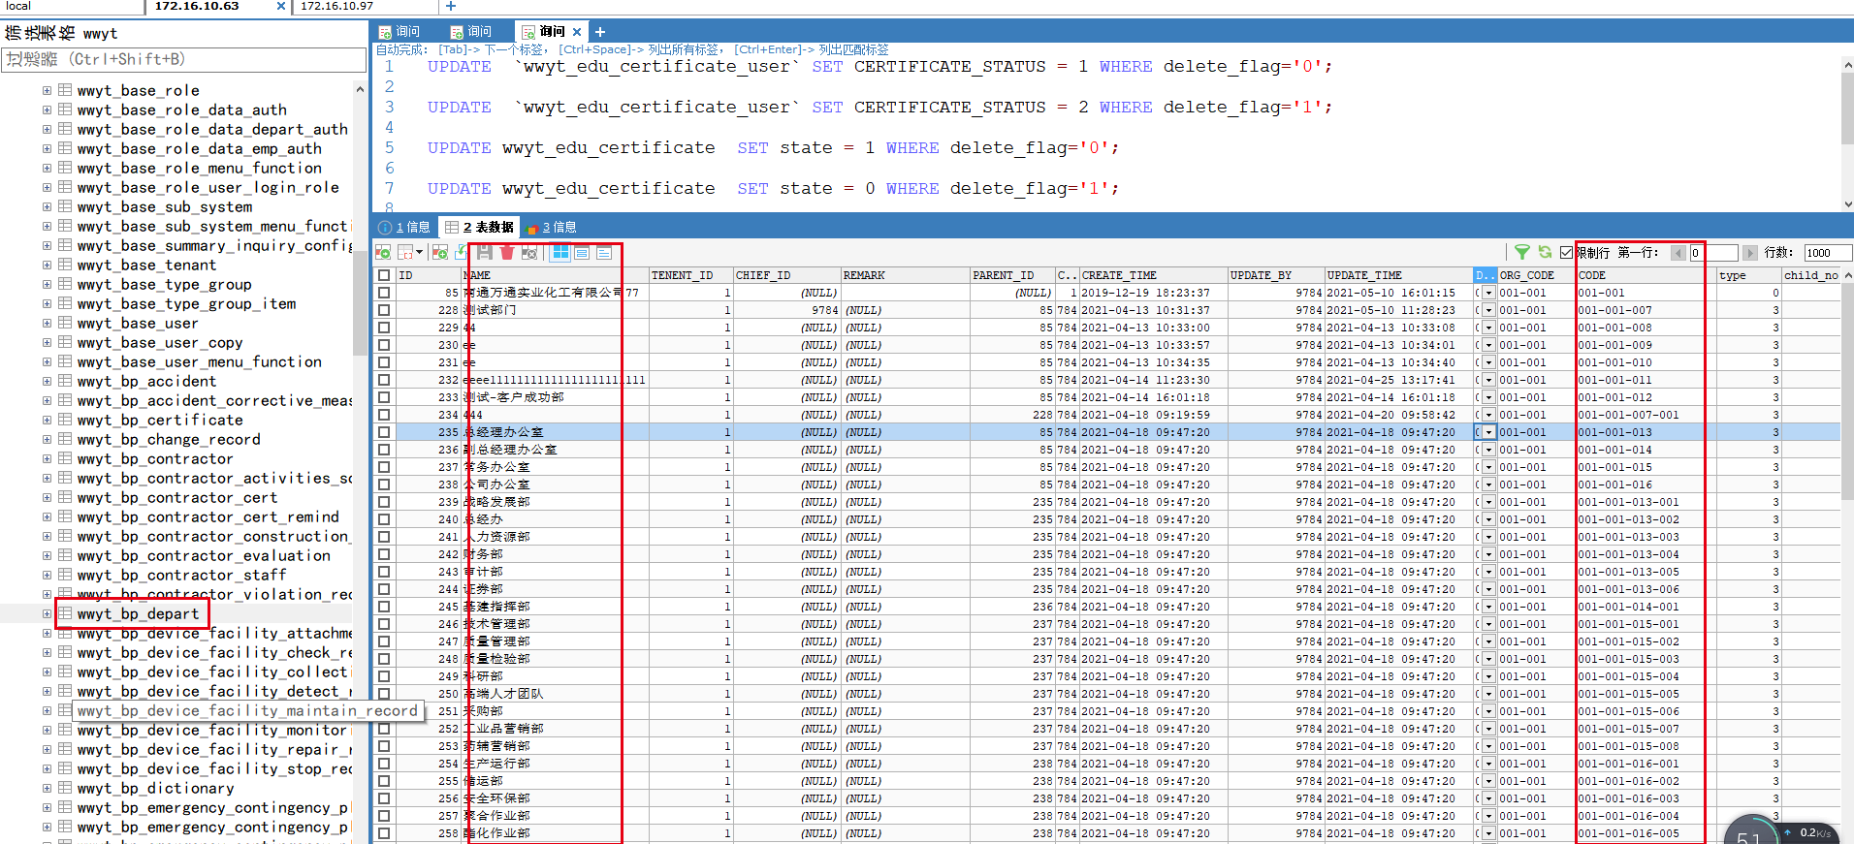Expand the wwyt_bp_dictionary tree node

47,788
